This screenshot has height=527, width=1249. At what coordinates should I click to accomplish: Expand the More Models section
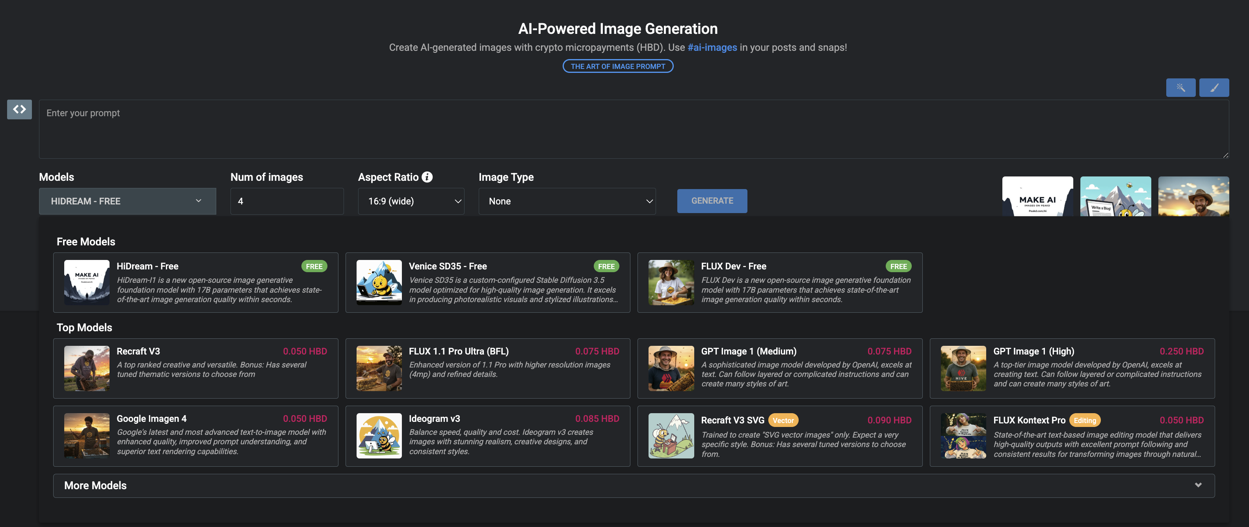pos(634,485)
